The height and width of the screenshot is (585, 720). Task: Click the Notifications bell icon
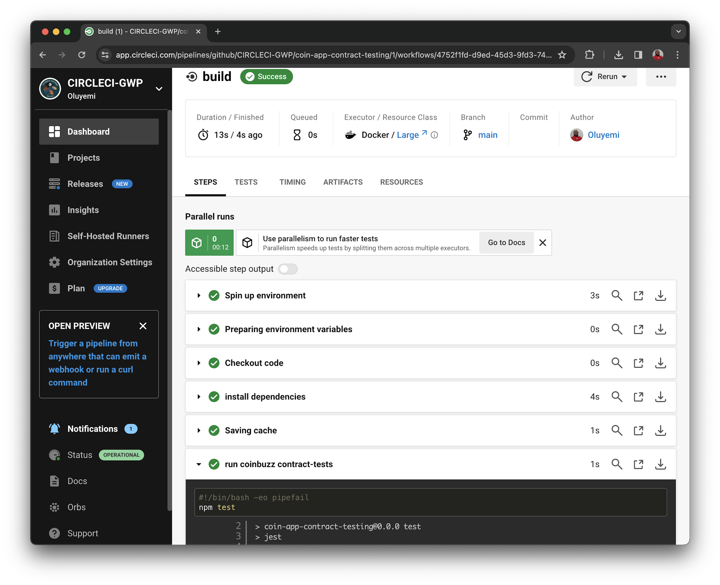[x=54, y=429]
